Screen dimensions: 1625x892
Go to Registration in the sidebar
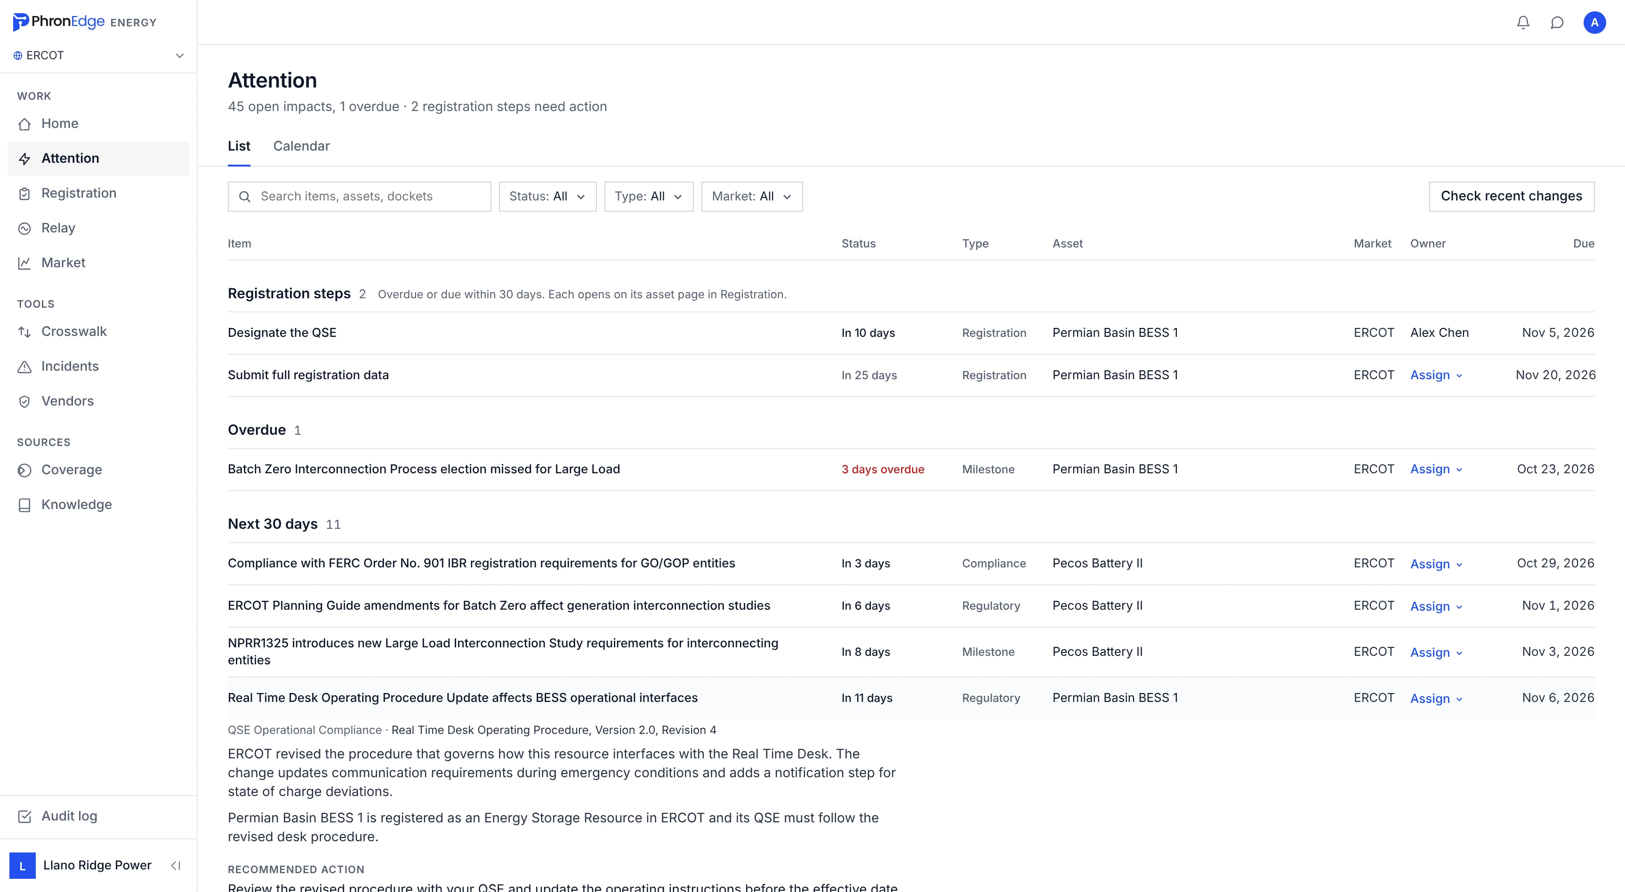(98, 193)
